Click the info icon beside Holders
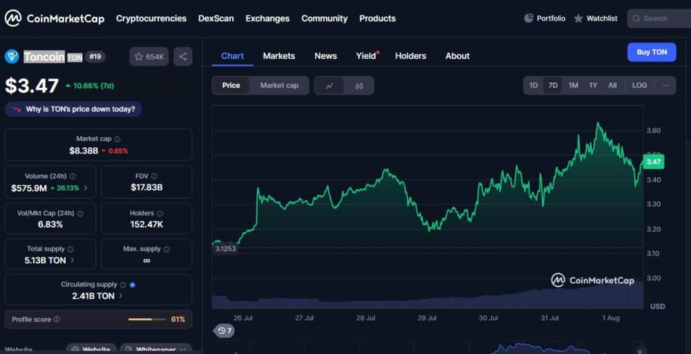Screen dimensions: 691x354 [x=160, y=213]
